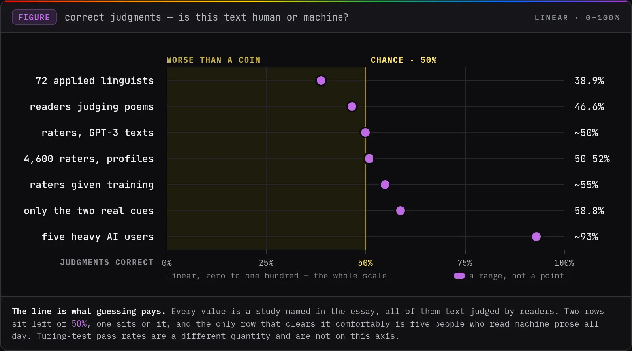Click the JUDGMENTS CORRECT axis title
Screen dimensions: 632x351
click(x=107, y=262)
